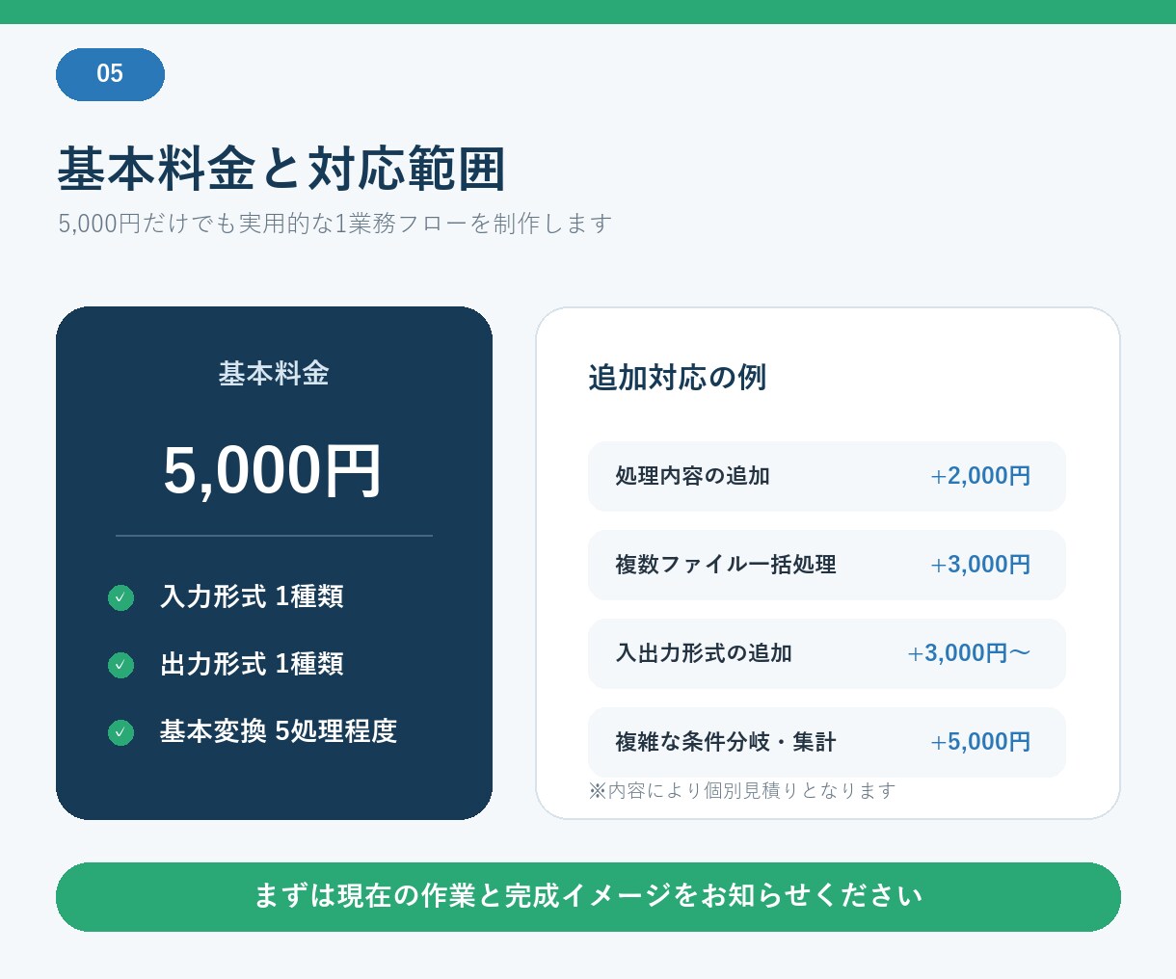This screenshot has height=979, width=1176.
Task: Click the check icon beside 基本変換 5処理程度
Action: 120,732
